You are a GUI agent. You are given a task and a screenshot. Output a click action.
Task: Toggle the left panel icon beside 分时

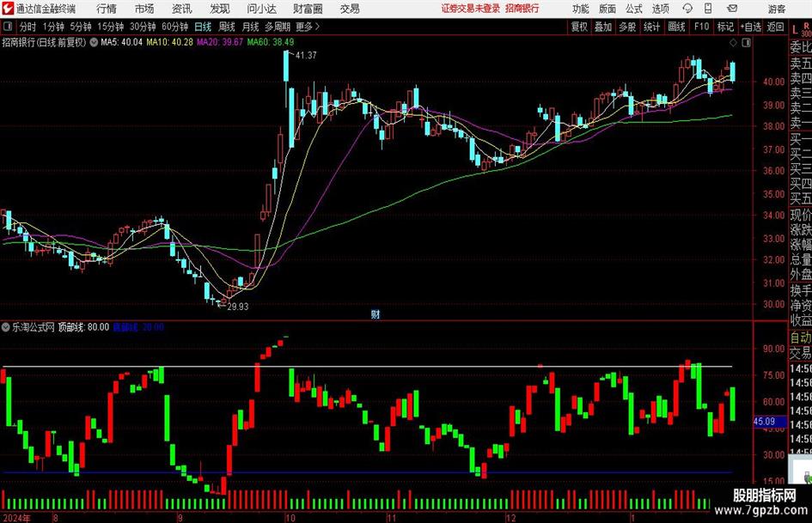[7, 27]
